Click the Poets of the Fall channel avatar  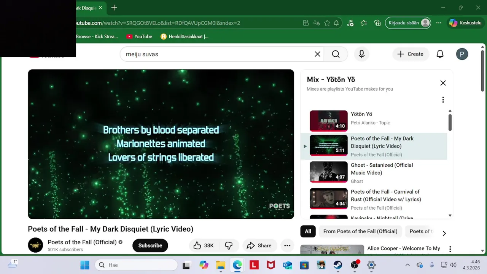point(35,245)
